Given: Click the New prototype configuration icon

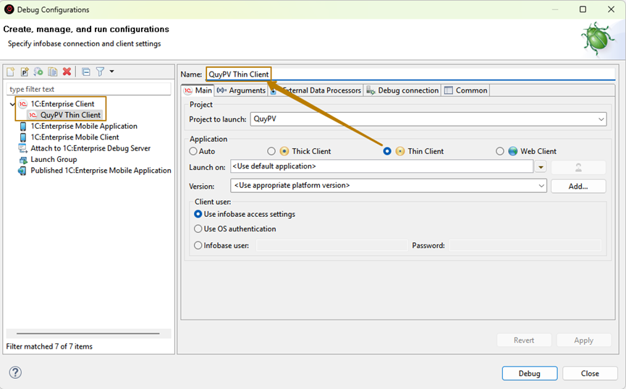Looking at the screenshot, I should click(x=25, y=72).
